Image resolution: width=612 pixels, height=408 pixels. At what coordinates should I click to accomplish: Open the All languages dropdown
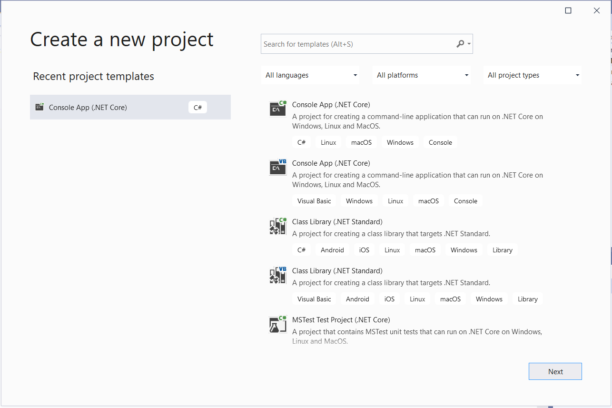click(310, 75)
